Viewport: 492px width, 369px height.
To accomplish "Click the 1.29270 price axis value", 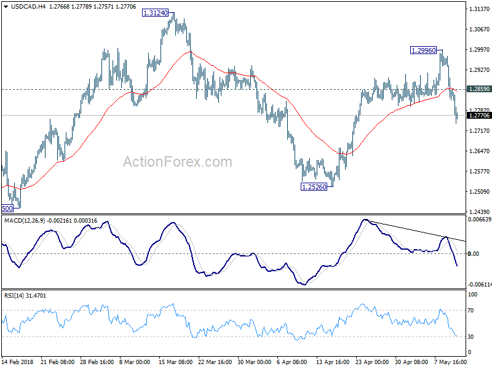I will pyautogui.click(x=479, y=70).
